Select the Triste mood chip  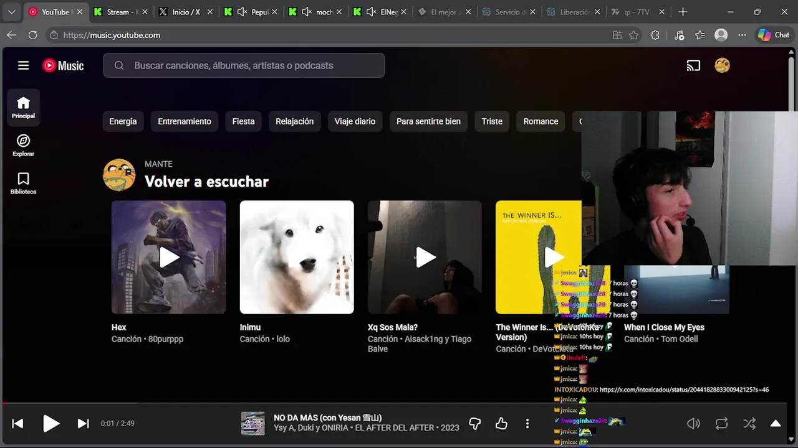click(492, 121)
